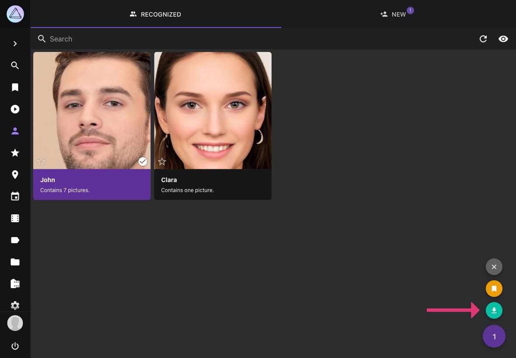Open Settings from the sidebar

(x=15, y=306)
